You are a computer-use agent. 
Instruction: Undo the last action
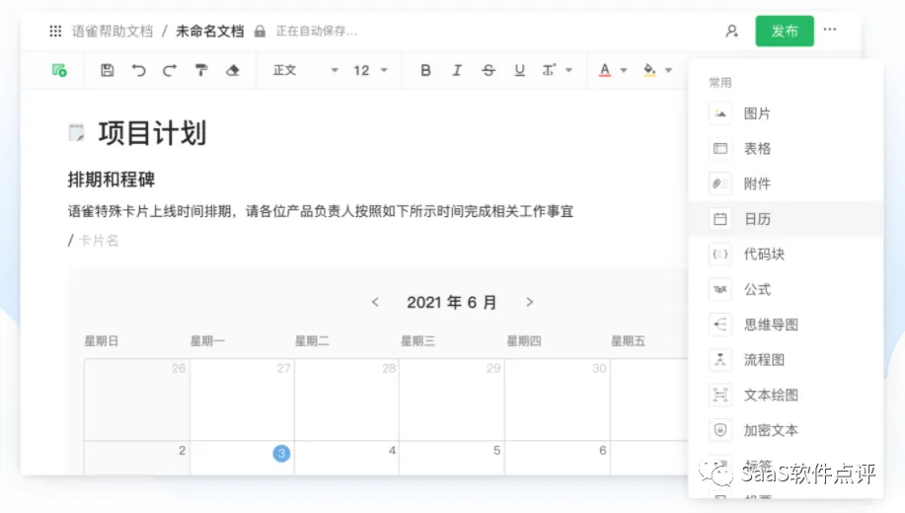click(138, 70)
